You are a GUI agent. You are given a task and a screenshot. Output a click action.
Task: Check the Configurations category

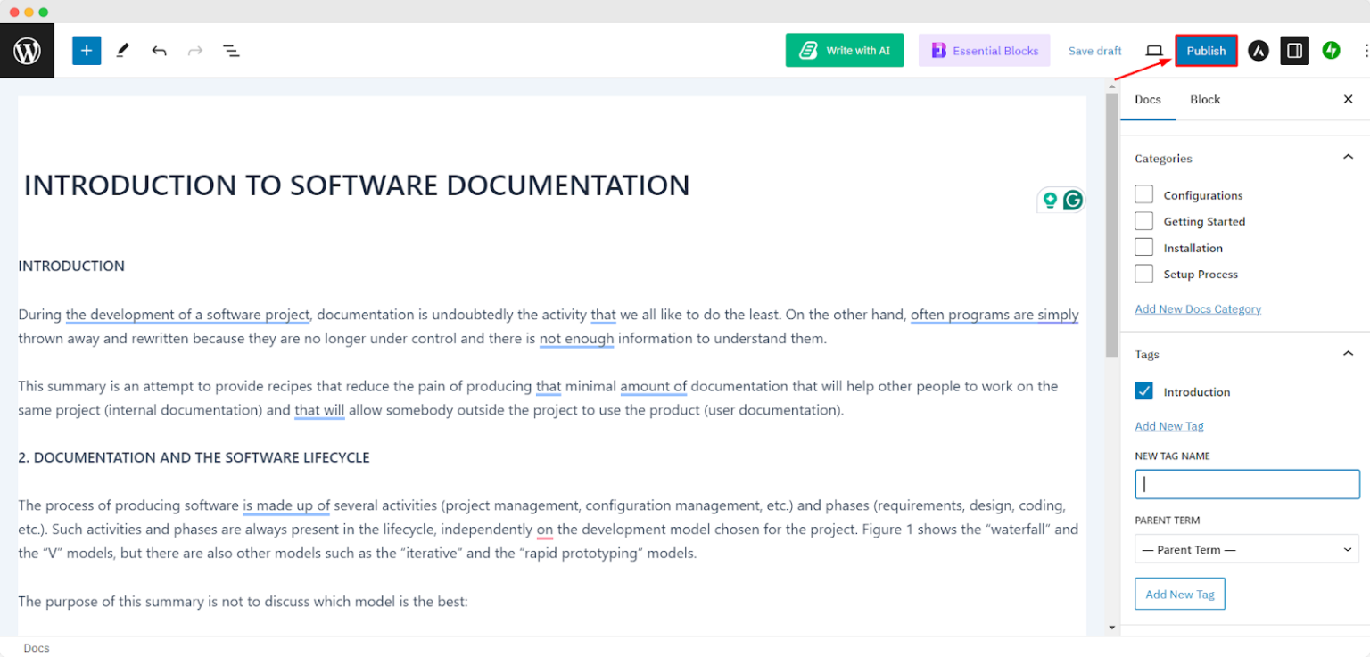tap(1143, 194)
